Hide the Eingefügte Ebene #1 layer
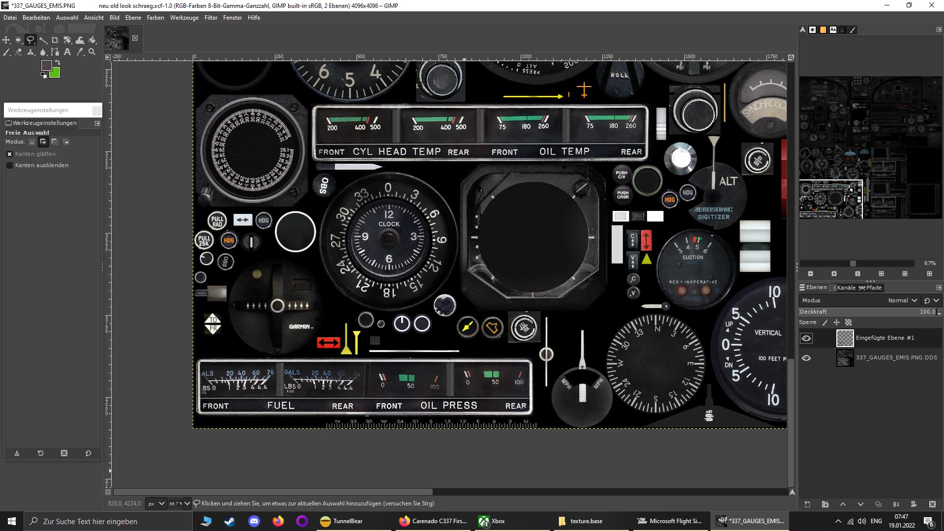Screen dimensions: 944x531 [806, 338]
